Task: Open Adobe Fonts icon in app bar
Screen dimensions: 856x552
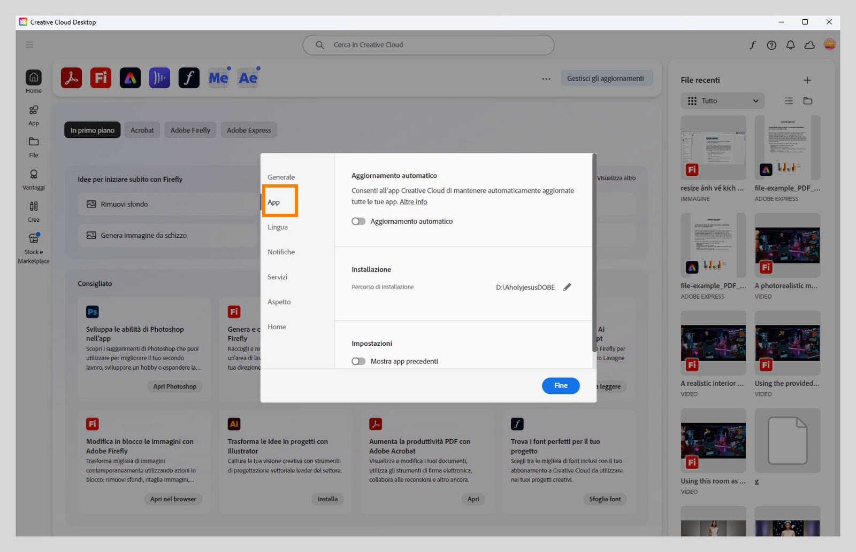Action: point(189,78)
